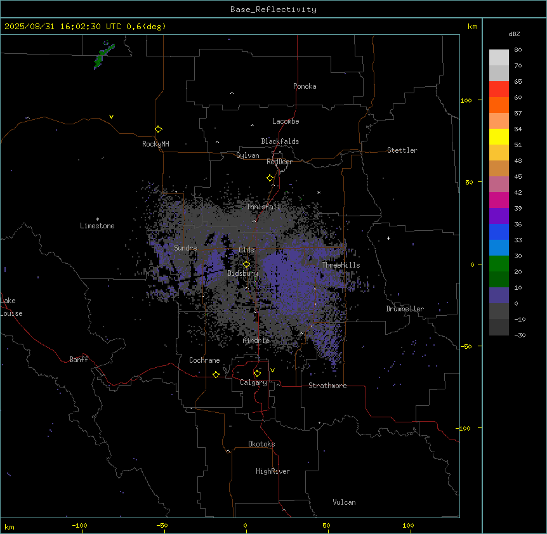
Task: Select the Vulcan label
Action: click(x=345, y=502)
